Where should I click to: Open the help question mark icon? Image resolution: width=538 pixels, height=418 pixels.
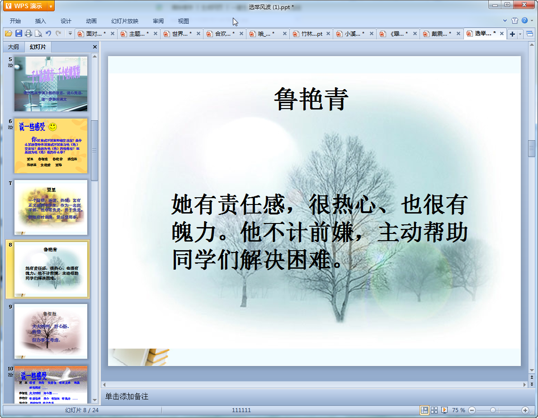(524, 21)
